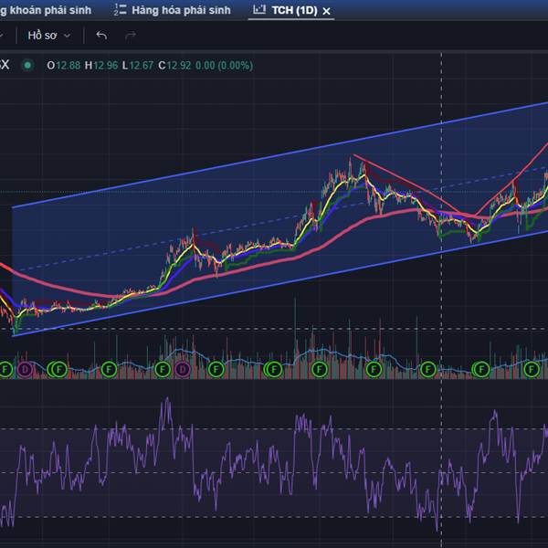Click the high price value H12.96
548x548 pixels.
pos(101,66)
